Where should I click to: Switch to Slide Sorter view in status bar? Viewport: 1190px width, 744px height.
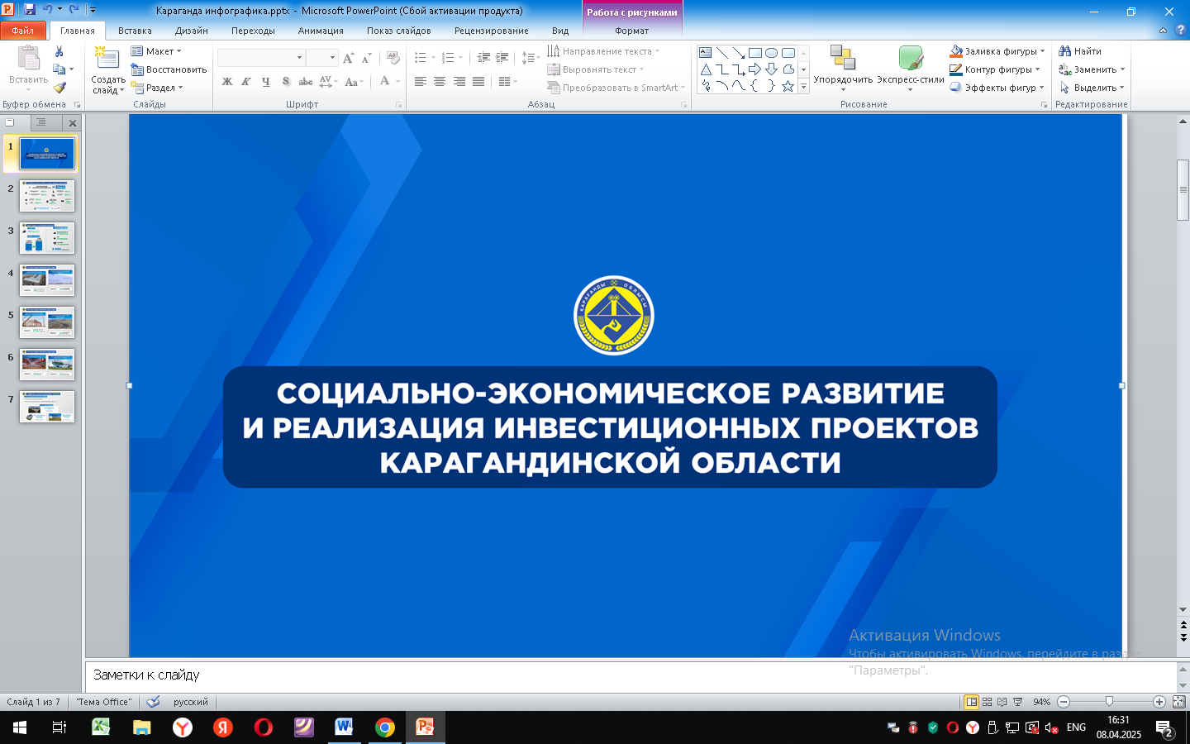point(987,702)
